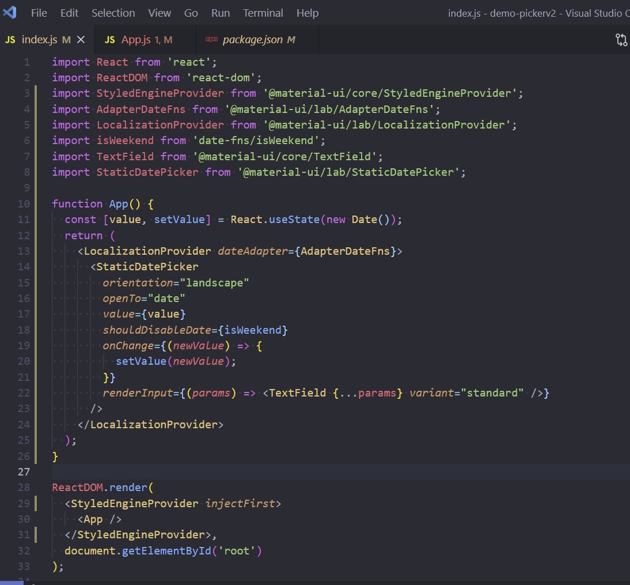Open the View menu
630x585 pixels.
160,13
